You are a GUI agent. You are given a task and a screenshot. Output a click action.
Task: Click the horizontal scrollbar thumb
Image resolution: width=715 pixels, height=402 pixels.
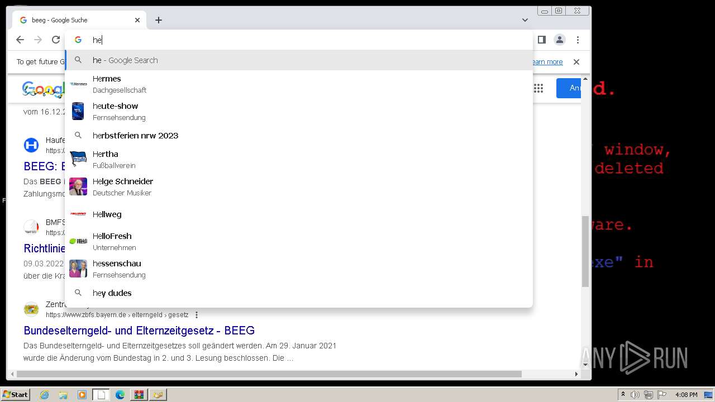269,374
